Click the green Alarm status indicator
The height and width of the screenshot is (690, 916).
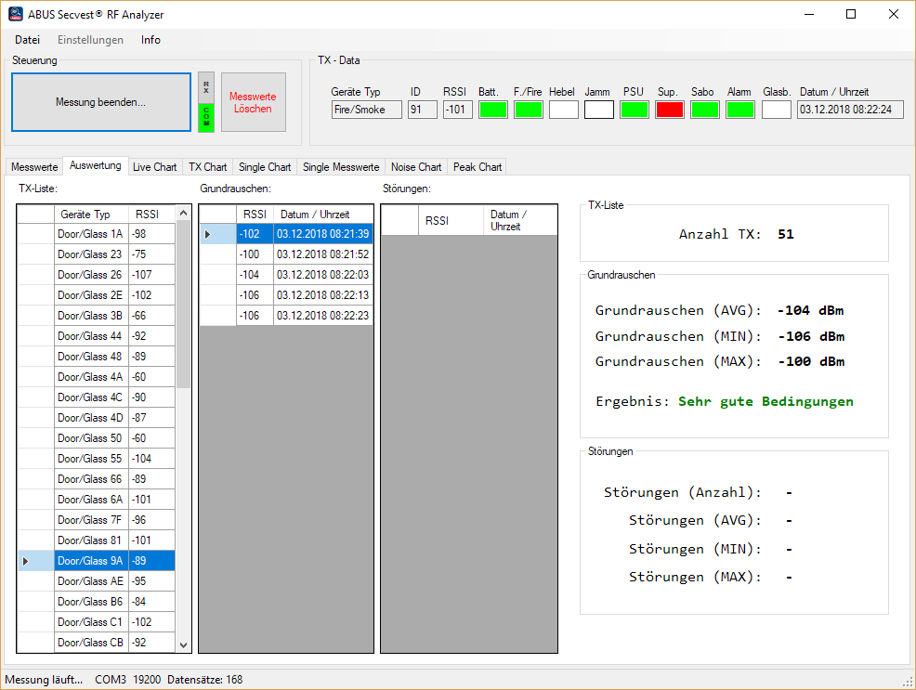pyautogui.click(x=740, y=110)
